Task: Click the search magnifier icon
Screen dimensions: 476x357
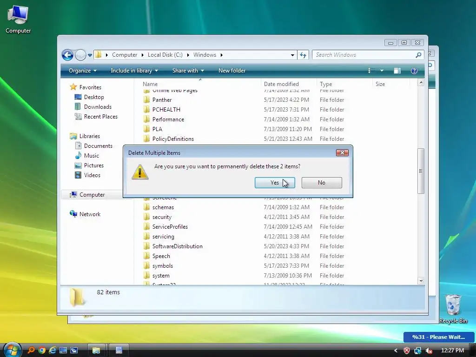Action: 419,55
